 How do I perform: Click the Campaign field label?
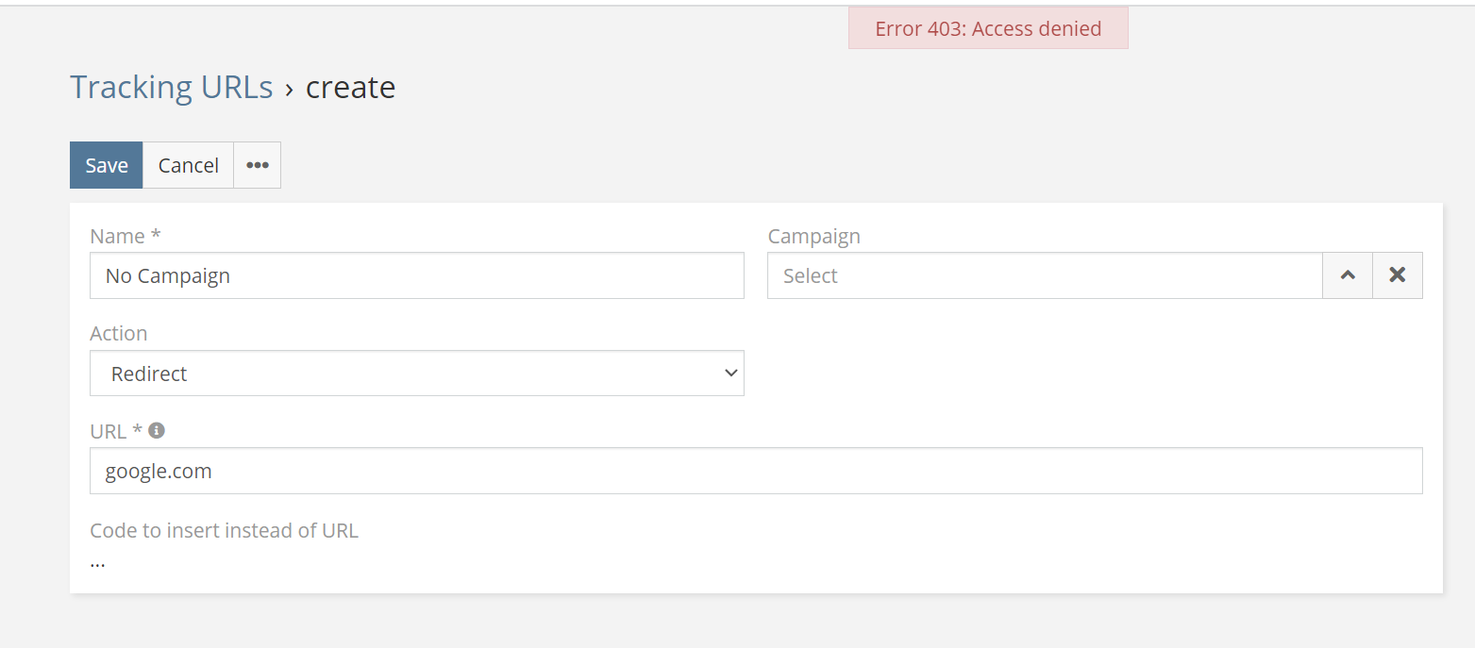(813, 235)
